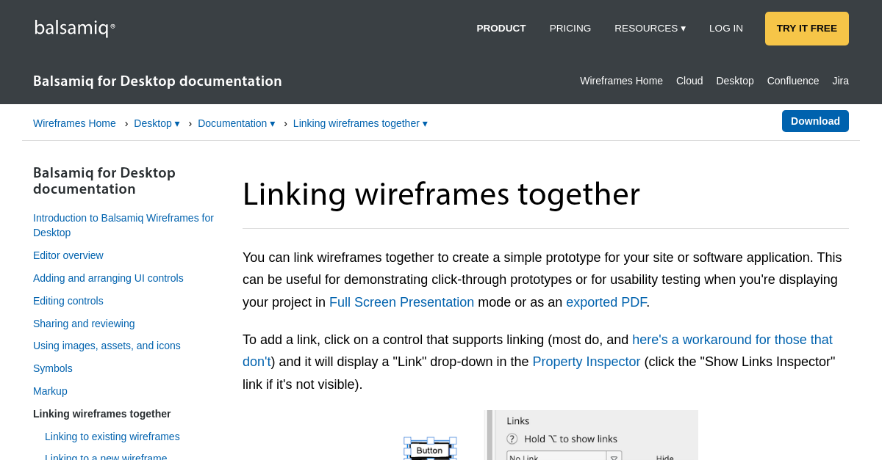The width and height of the screenshot is (882, 460).
Task: Open the Resources dropdown menu
Action: 650,29
